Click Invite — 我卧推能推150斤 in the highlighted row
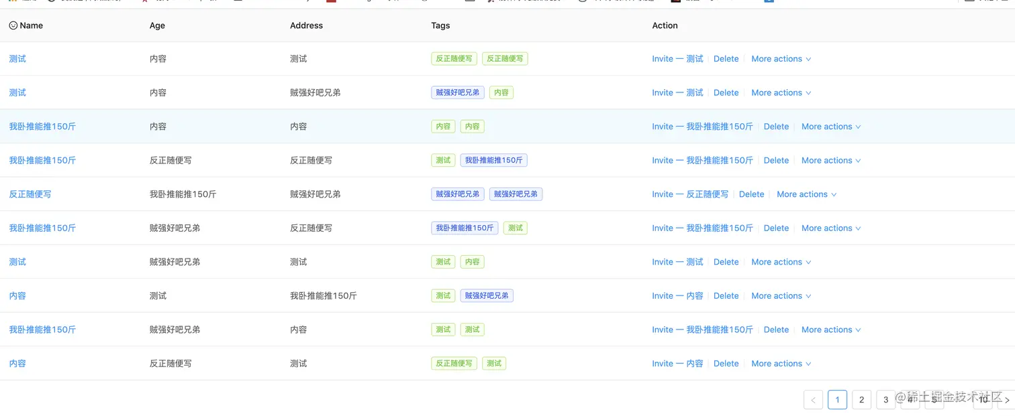Screen dimensions: 1015x416 pos(702,127)
